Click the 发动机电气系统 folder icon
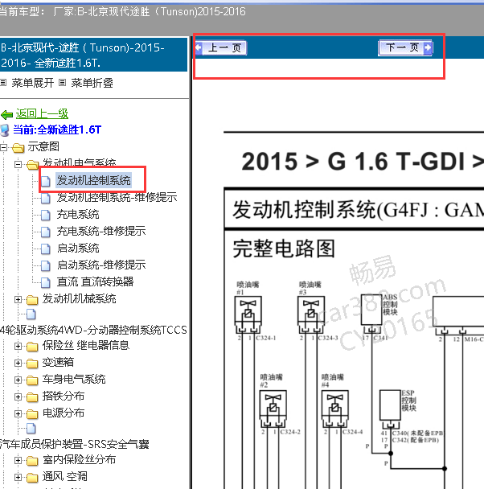Viewport: 484px width, 489px height. (x=33, y=164)
